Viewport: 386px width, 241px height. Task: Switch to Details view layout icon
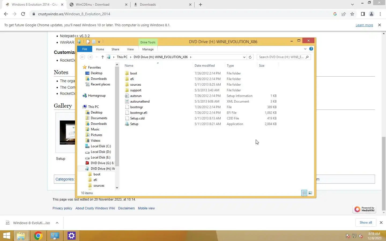point(304,193)
